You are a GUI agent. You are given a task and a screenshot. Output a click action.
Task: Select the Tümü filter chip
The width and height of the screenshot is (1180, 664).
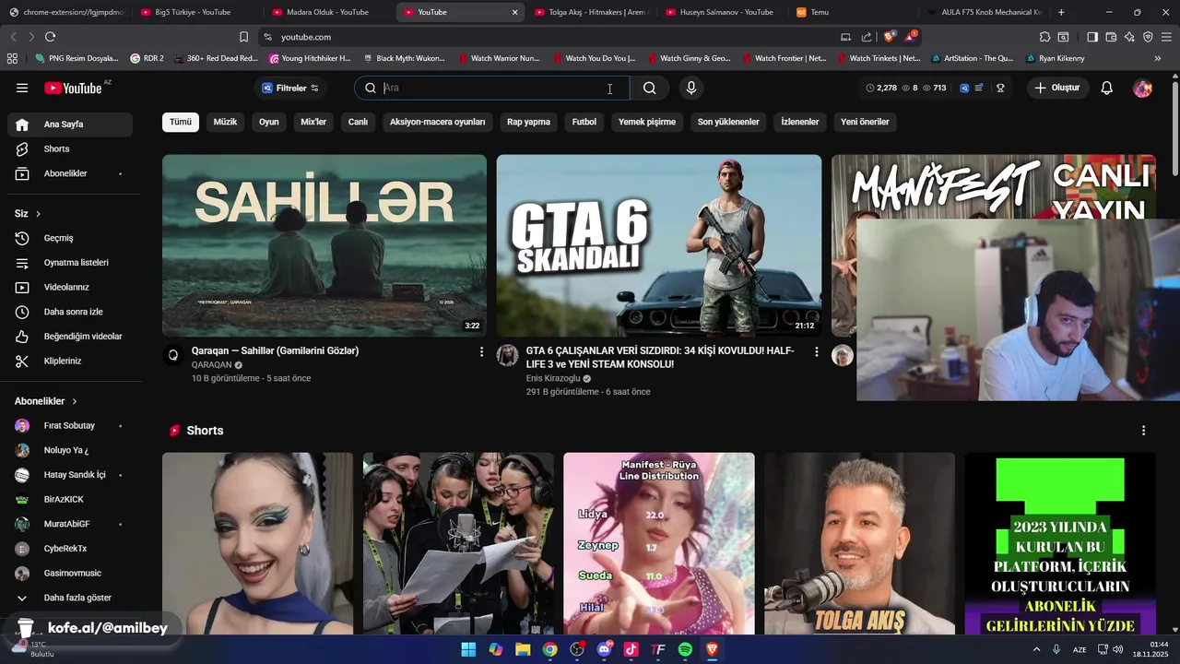[181, 122]
